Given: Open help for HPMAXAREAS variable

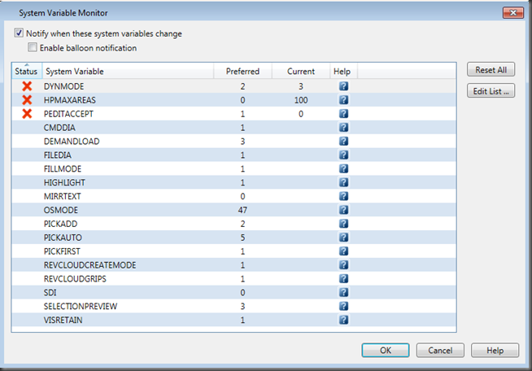Looking at the screenshot, I should (x=343, y=100).
